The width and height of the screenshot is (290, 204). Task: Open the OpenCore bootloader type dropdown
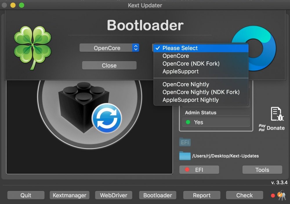[x=109, y=48]
